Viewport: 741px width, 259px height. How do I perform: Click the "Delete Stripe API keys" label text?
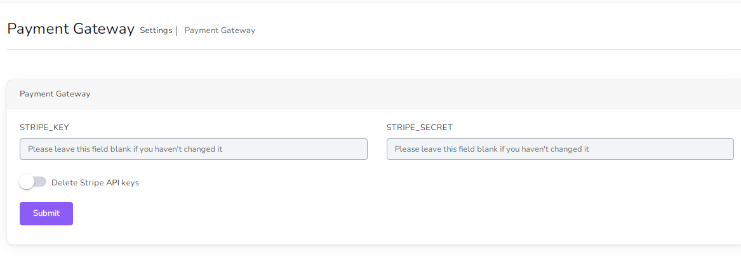pos(95,183)
